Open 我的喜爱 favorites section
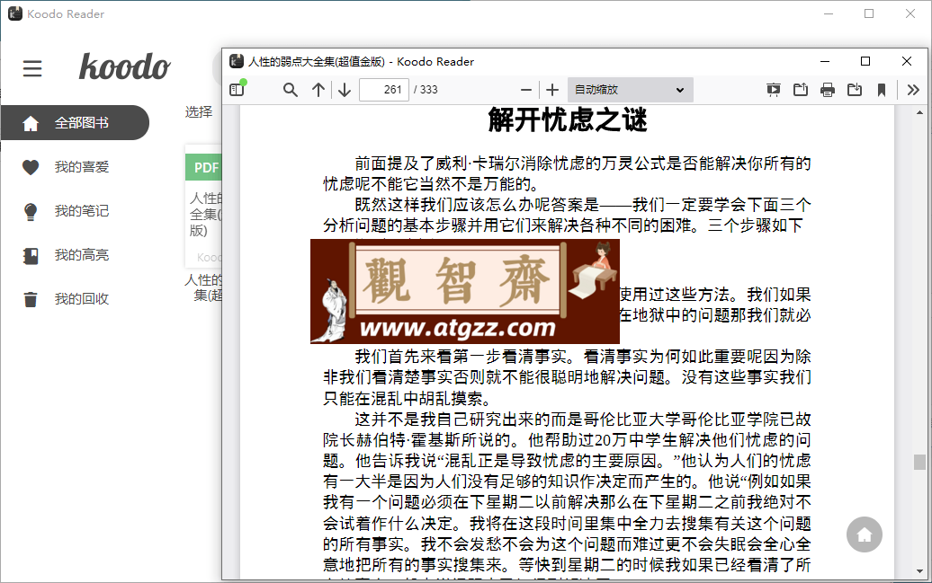This screenshot has height=583, width=932. (x=82, y=167)
